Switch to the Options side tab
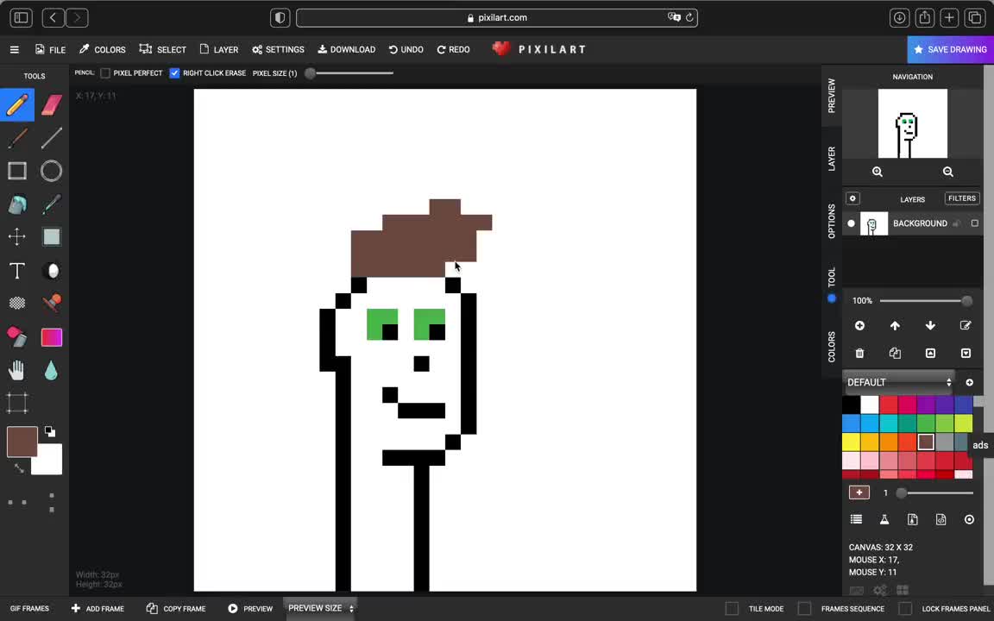 831,221
